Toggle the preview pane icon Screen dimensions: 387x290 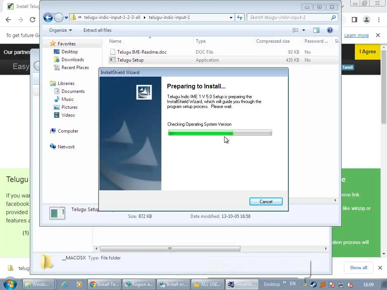point(316,30)
